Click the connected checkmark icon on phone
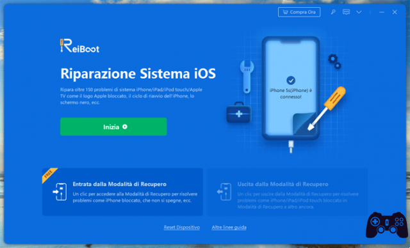Screen dimensions: 410x248 pyautogui.click(x=291, y=81)
